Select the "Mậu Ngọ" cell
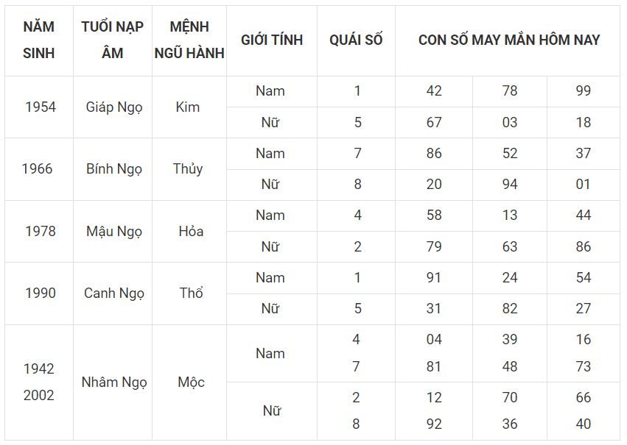Screen dimensions: 627x445 click(113, 231)
